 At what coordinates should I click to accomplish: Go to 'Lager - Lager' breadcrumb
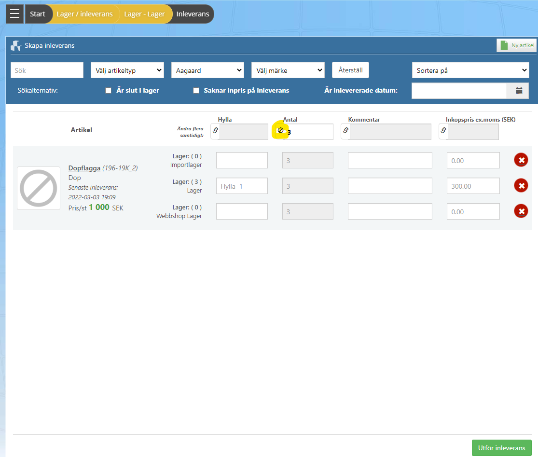coord(144,14)
